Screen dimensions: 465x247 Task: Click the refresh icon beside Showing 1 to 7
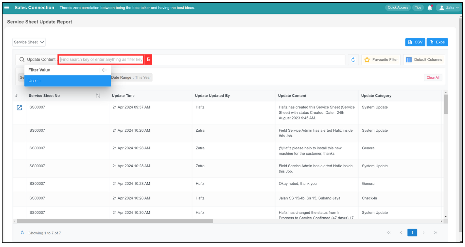pos(22,233)
